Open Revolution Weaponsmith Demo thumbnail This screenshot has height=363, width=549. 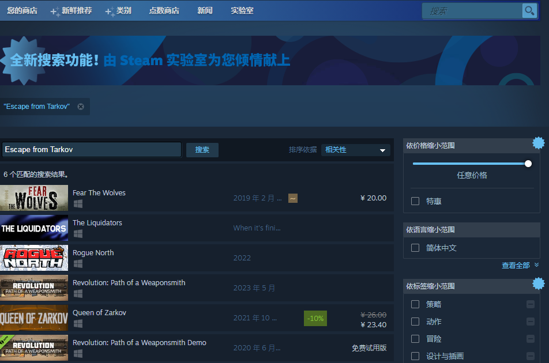point(34,348)
